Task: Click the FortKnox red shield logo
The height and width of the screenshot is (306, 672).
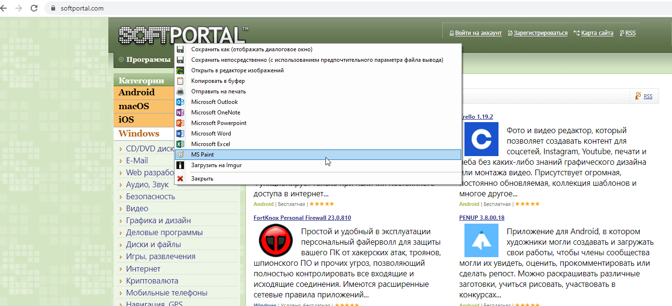Action: (276, 240)
